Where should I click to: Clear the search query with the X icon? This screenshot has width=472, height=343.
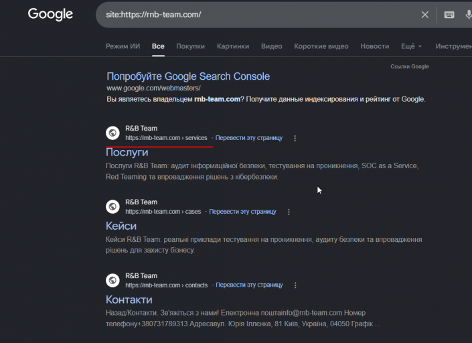coord(424,15)
